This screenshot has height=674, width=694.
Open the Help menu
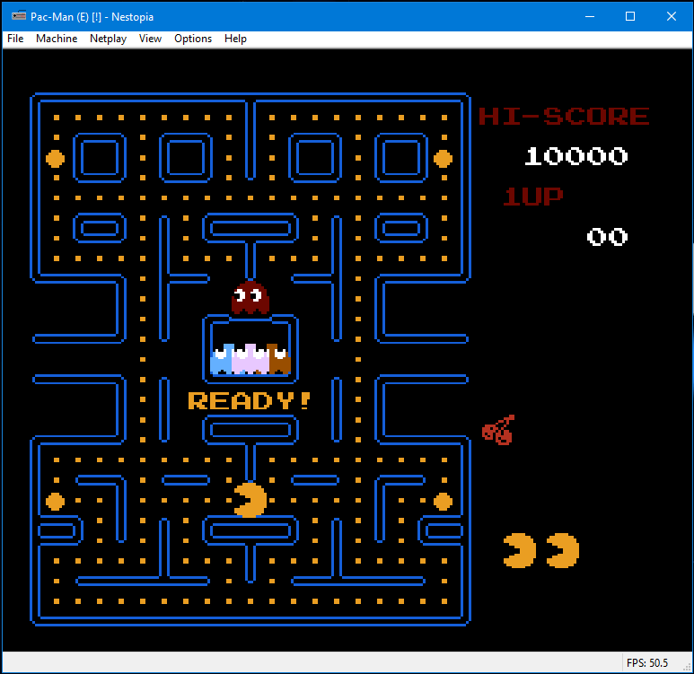(x=235, y=39)
